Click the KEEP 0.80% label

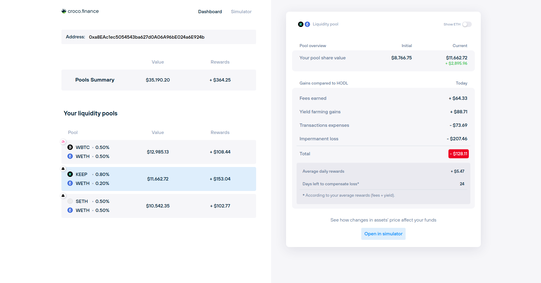pos(93,174)
